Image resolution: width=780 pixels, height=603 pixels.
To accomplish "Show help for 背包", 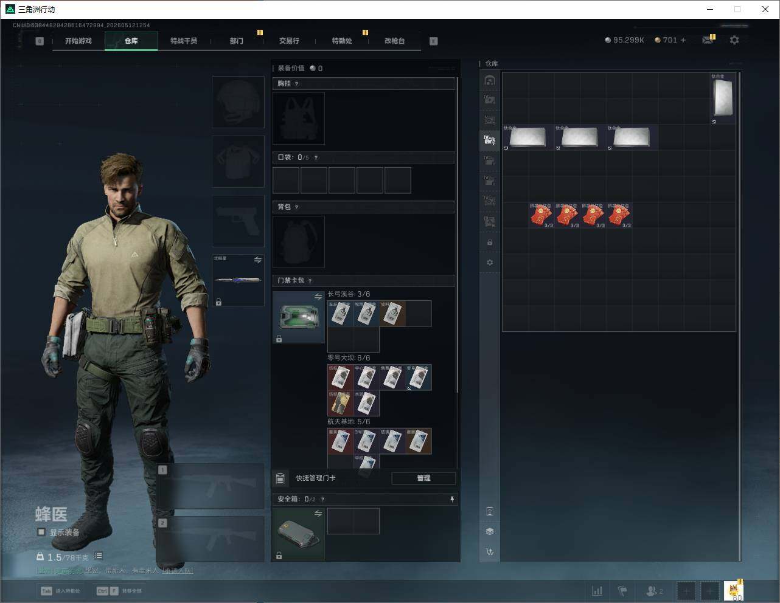I will click(296, 207).
